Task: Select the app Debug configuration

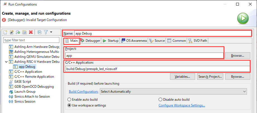Action: pos(25,67)
